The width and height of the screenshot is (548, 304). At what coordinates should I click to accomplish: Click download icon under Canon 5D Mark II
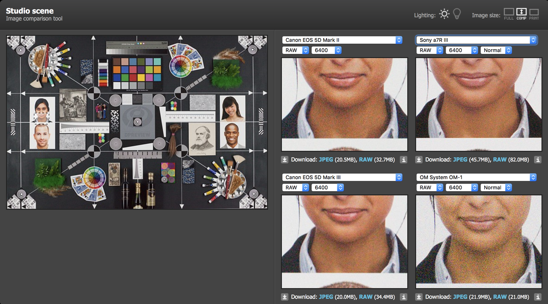[x=285, y=159]
